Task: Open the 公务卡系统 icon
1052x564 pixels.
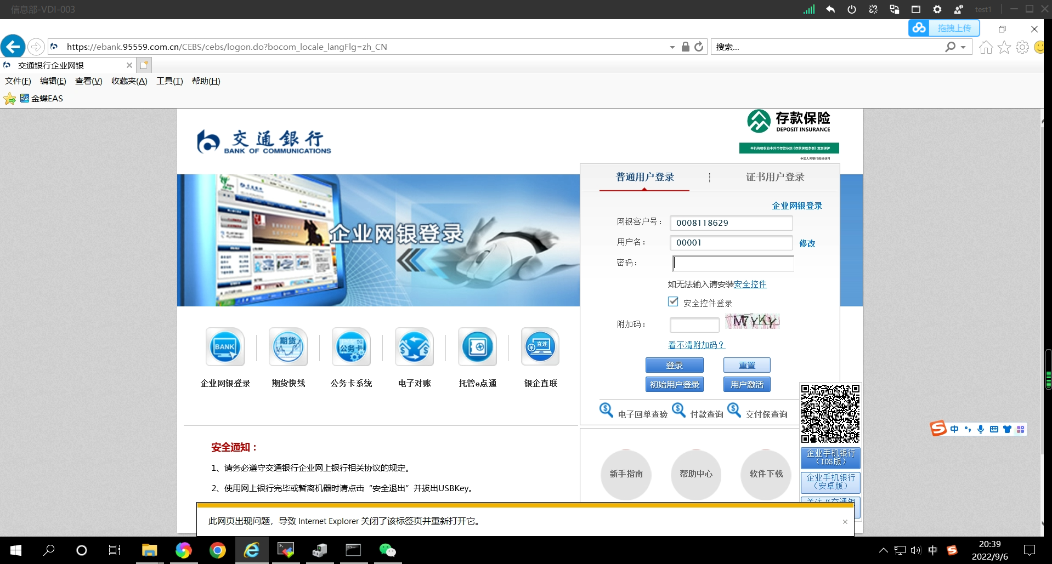Action: (x=351, y=347)
